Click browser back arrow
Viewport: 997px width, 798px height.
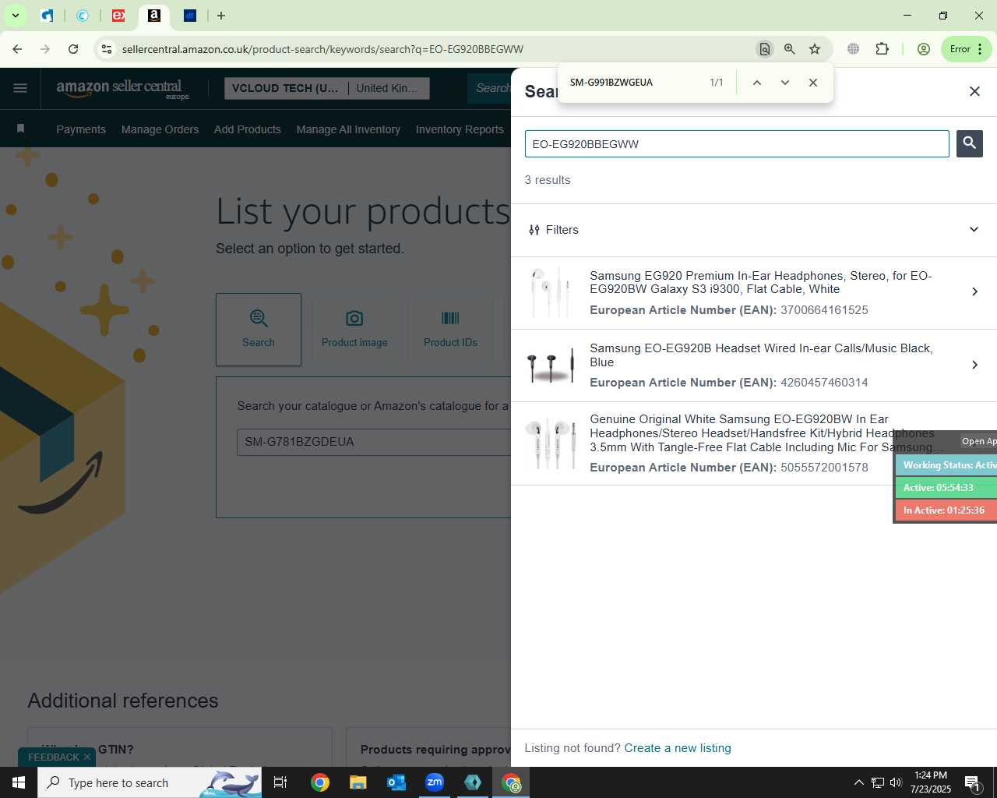coord(17,49)
